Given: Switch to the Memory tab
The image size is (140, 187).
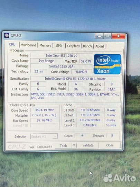Looking at the screenshot, I should (x=45, y=45).
